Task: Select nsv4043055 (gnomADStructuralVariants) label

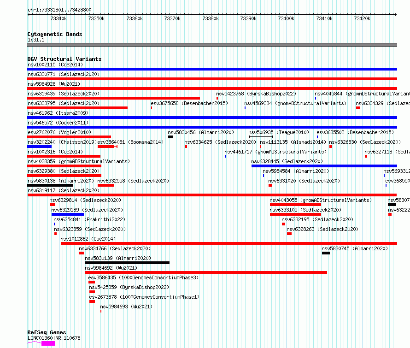Action: [x=321, y=200]
